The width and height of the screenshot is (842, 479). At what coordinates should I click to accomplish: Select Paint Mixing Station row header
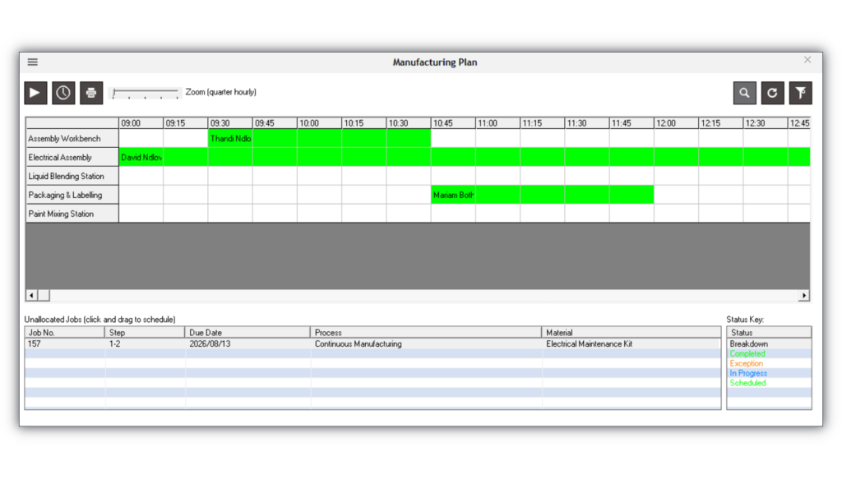72,214
